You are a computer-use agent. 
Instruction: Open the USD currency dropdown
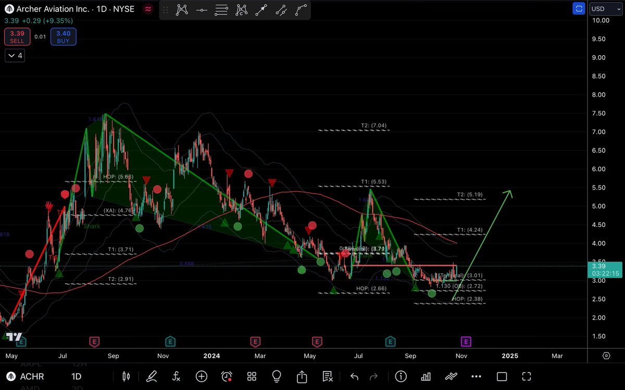click(x=605, y=9)
